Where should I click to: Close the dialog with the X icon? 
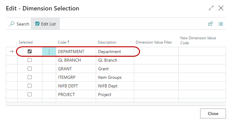(221, 8)
